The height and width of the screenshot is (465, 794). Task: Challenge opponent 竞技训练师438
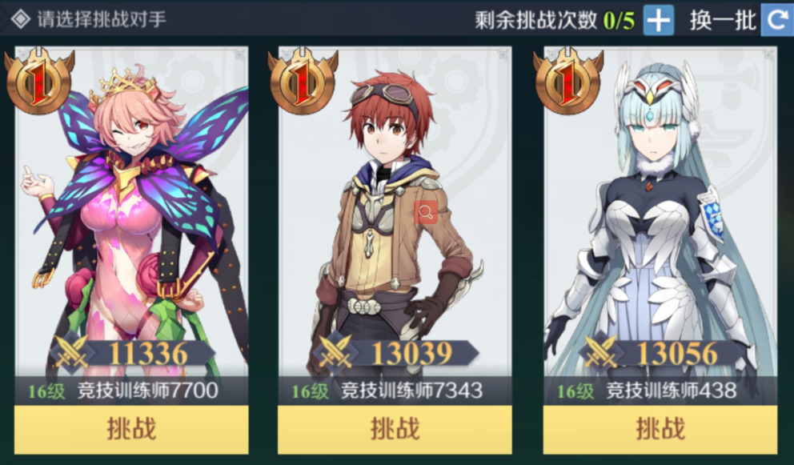coord(660,429)
